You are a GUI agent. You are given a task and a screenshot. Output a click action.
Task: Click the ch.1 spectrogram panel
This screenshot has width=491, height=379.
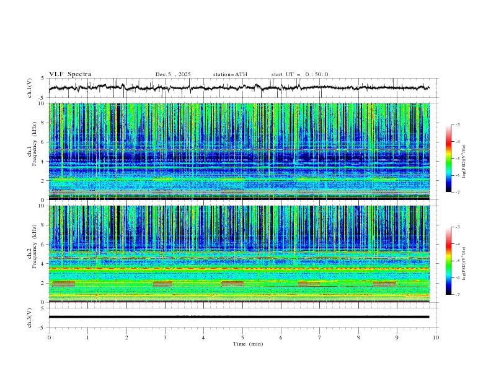pyautogui.click(x=239, y=151)
